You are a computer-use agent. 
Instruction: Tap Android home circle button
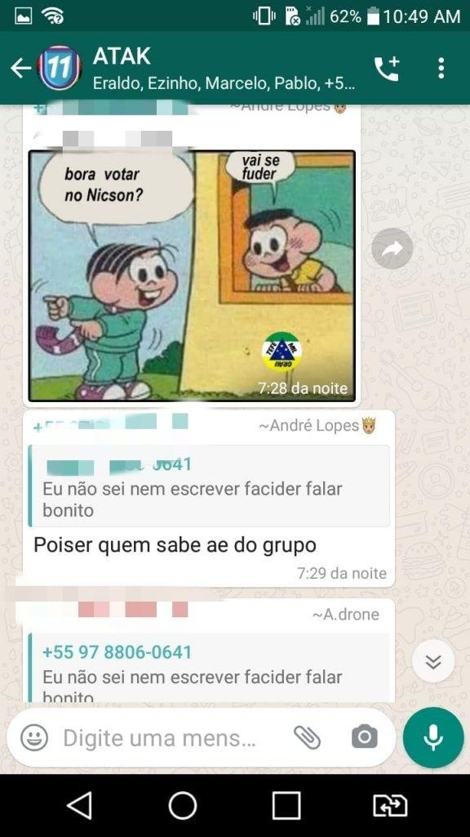[x=182, y=805]
